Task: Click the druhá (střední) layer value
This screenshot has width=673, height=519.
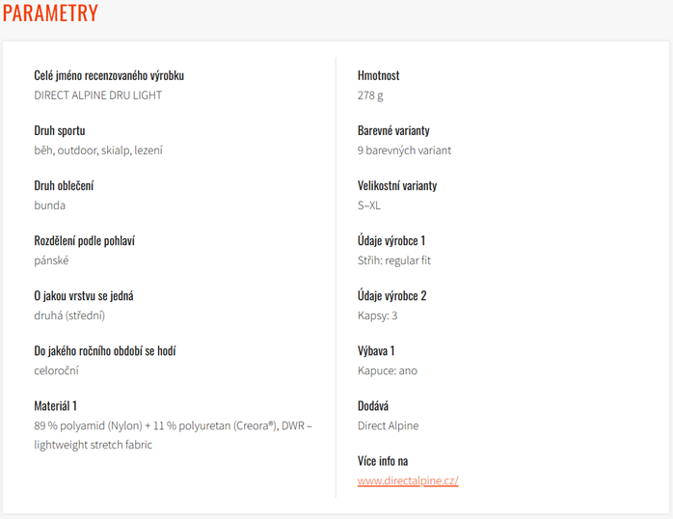Action: click(x=69, y=315)
